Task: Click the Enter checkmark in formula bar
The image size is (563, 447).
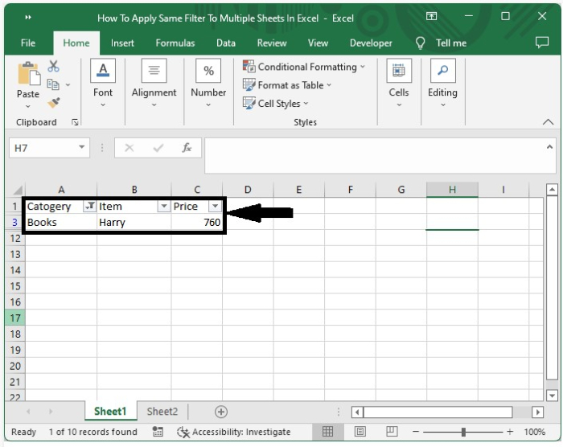Action: (x=158, y=148)
